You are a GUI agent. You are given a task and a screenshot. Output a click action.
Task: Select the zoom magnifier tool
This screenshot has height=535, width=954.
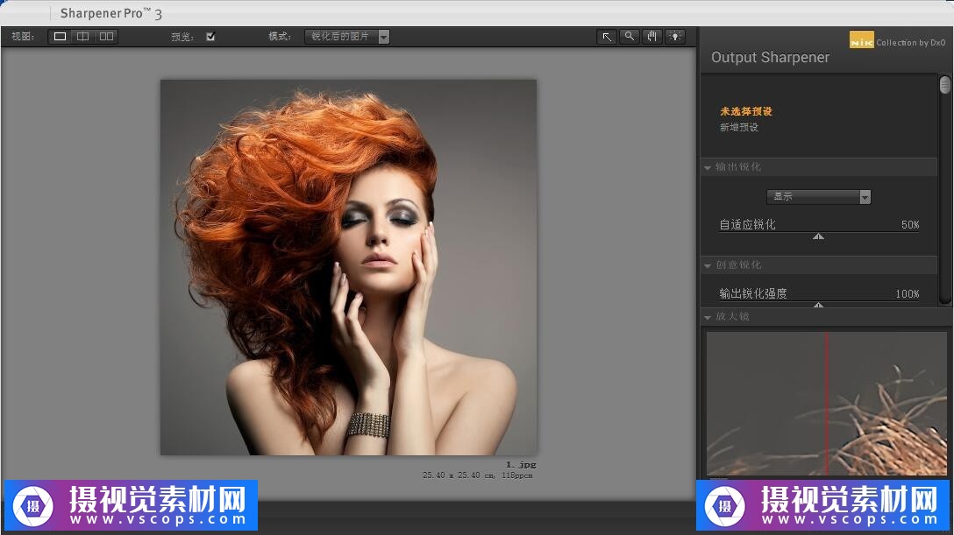629,37
